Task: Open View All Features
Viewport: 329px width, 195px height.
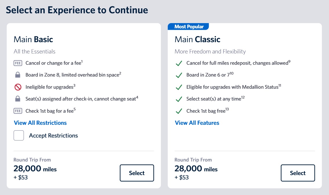Action: (197, 123)
